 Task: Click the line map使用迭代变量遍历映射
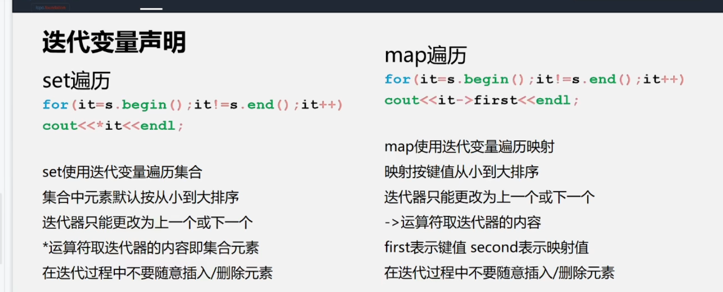click(469, 147)
